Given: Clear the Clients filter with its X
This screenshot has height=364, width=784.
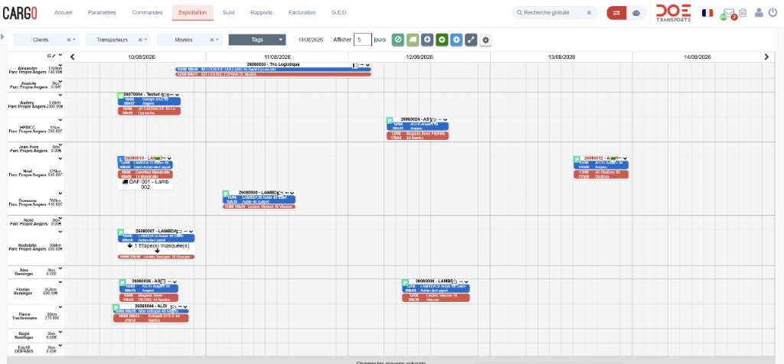Looking at the screenshot, I should 69,40.
